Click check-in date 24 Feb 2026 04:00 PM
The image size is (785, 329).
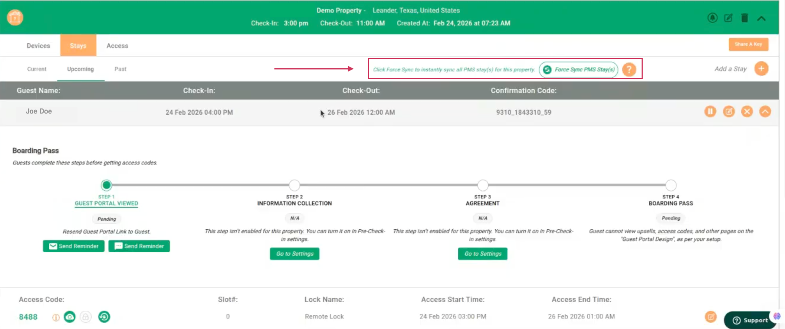click(x=199, y=112)
